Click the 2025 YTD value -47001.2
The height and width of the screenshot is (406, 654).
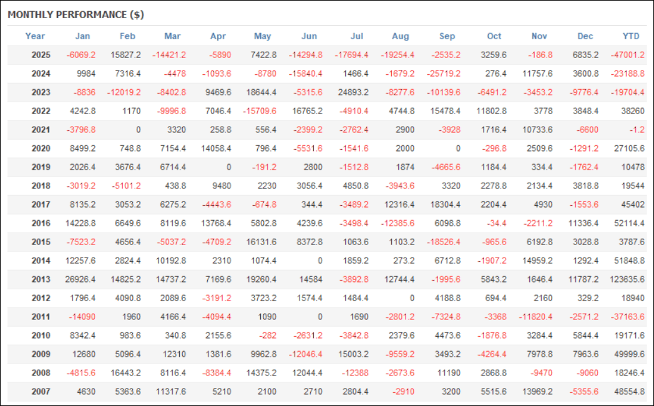(x=627, y=55)
